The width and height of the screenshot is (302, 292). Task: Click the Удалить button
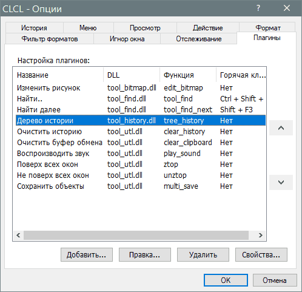pyautogui.click(x=203, y=255)
